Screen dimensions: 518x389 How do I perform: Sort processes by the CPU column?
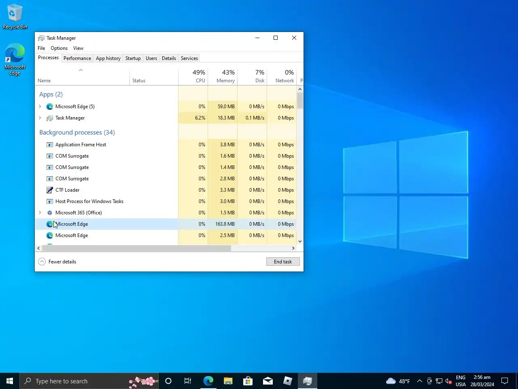193,76
